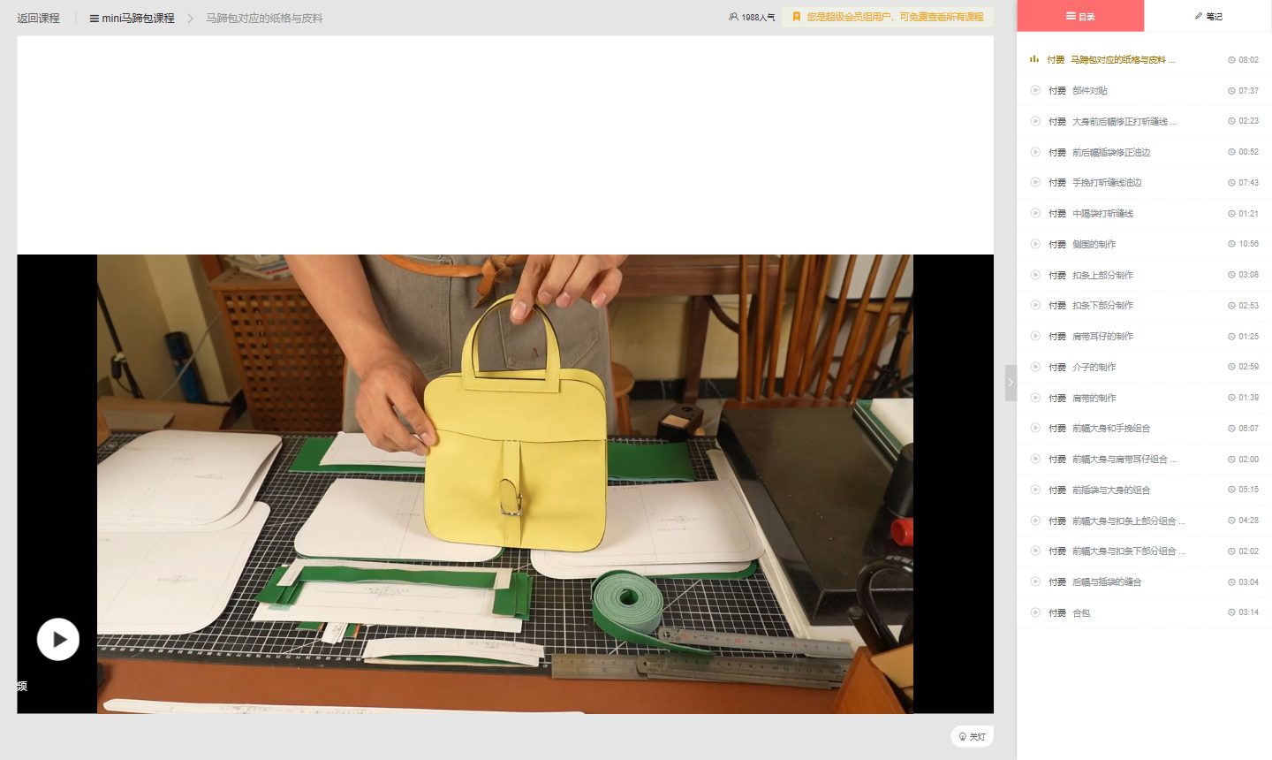Switch to the 笔记 notes tab
This screenshot has height=760, width=1272.
click(1208, 16)
